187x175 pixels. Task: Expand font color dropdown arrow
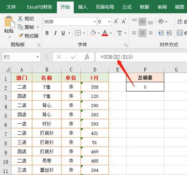coord(111,33)
